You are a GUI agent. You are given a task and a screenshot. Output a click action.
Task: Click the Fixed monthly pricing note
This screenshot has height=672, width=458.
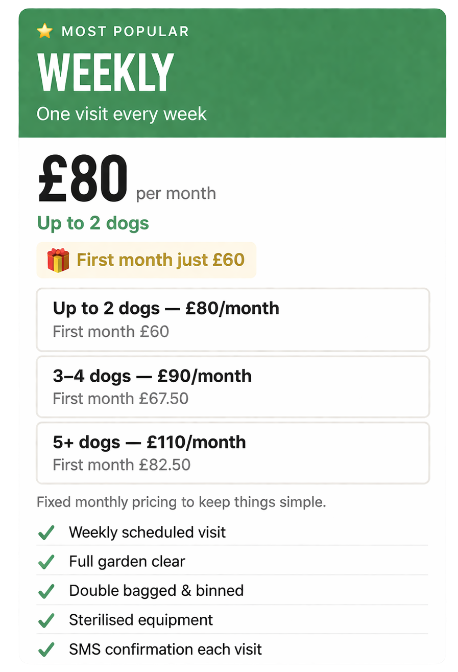(181, 502)
